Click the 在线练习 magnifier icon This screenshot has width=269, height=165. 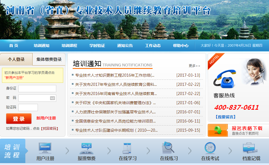(x=169, y=148)
